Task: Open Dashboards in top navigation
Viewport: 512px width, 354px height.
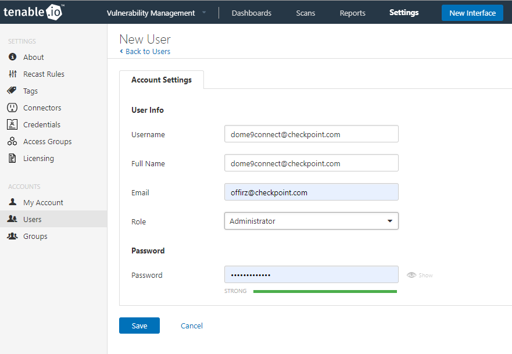Action: coord(252,13)
